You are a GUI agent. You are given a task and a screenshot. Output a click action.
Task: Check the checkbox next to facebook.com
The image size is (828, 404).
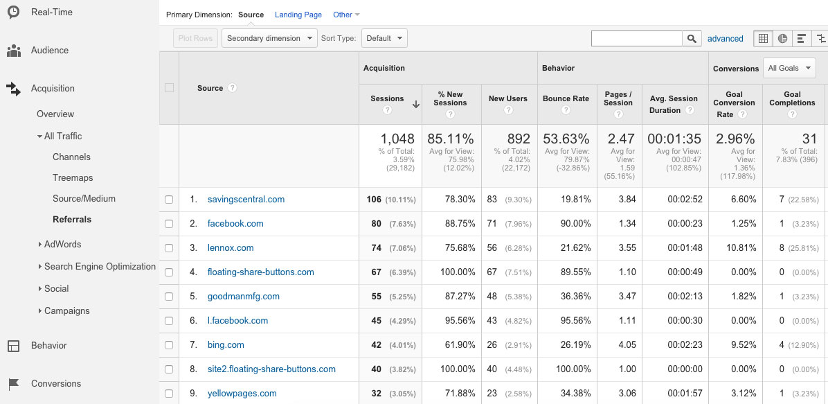pos(169,223)
